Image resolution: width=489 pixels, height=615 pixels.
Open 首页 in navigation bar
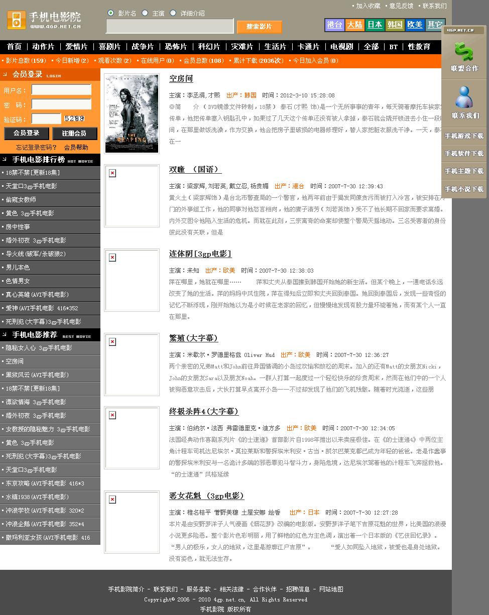coord(15,47)
